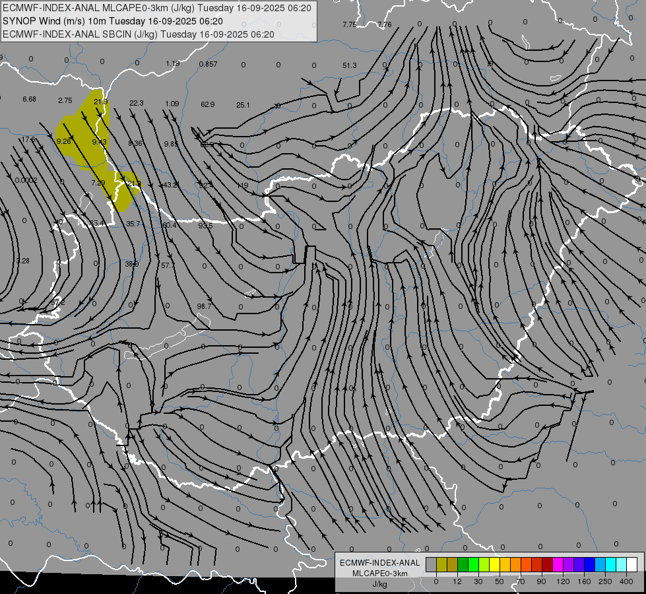Image resolution: width=646 pixels, height=594 pixels.
Task: Click the 93.5 data label
Action: tap(206, 226)
